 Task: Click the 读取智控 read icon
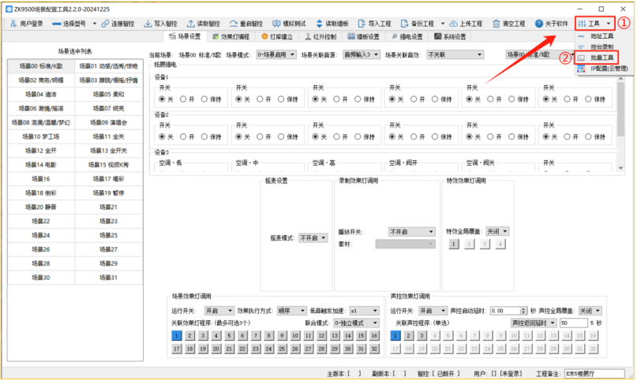point(190,24)
